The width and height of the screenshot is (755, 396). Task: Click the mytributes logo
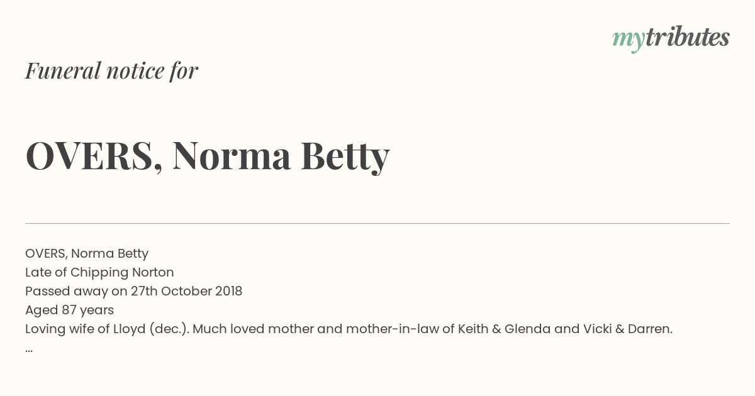click(671, 38)
